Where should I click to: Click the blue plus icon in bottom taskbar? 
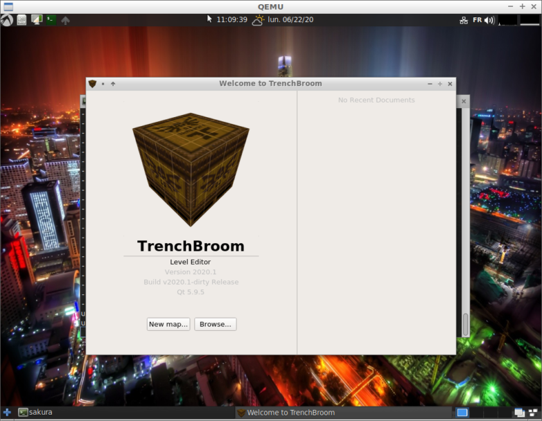[7, 413]
